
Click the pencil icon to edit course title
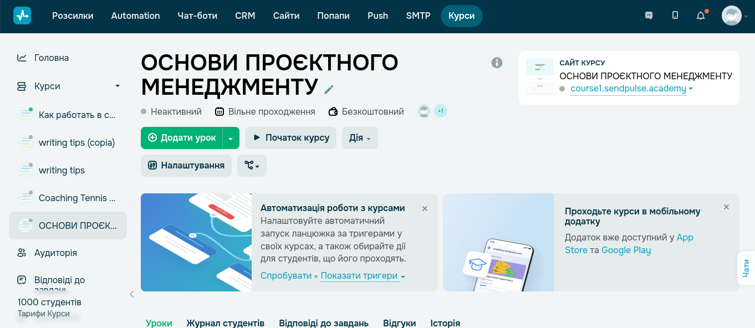click(x=329, y=89)
